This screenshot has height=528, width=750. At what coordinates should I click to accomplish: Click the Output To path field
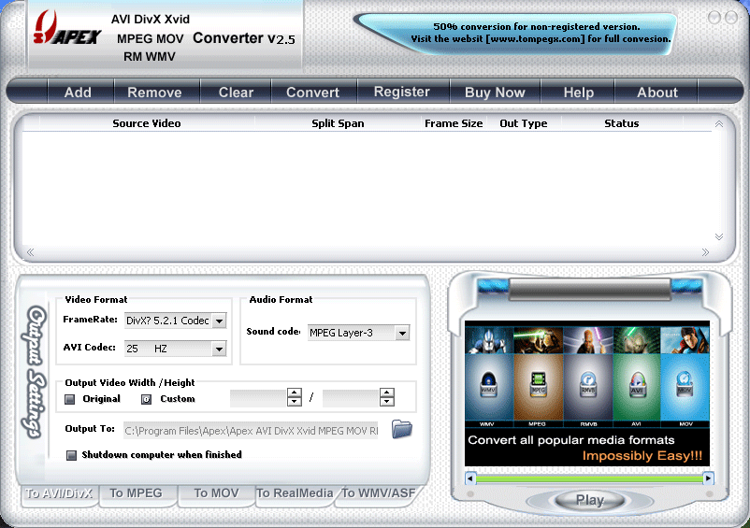[252, 431]
